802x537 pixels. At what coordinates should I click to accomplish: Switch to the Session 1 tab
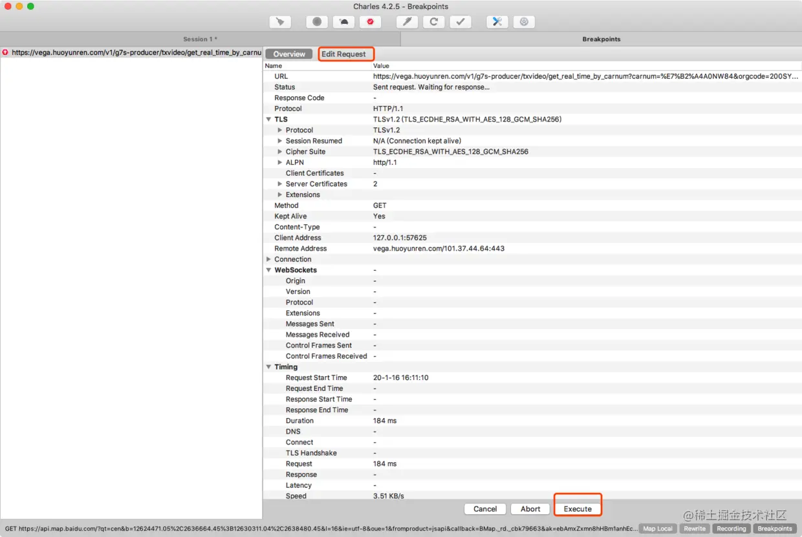point(200,39)
